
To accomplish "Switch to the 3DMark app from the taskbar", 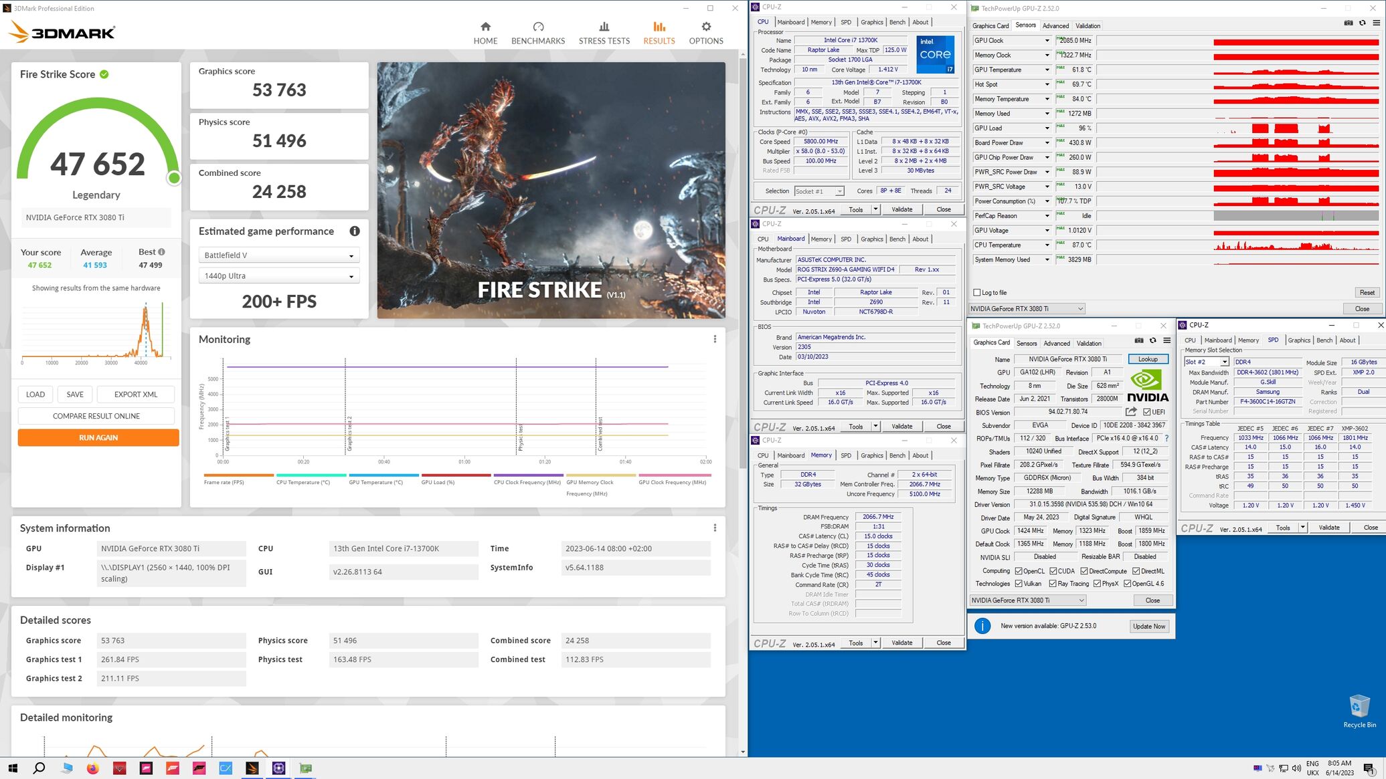I will pos(252,768).
